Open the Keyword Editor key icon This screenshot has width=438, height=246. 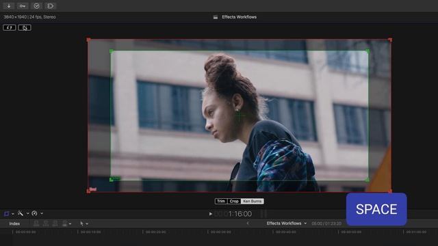coord(23,6)
